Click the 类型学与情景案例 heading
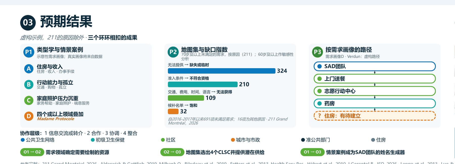The height and width of the screenshot is (164, 455). 60,50
